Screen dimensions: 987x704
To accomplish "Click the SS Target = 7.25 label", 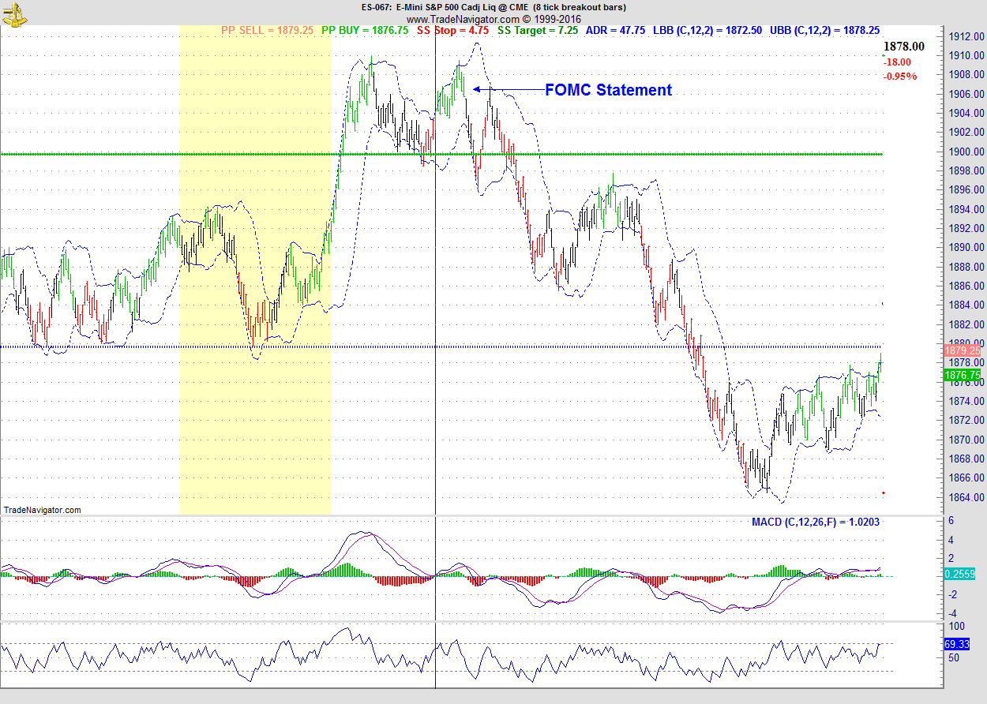I will 539,30.
